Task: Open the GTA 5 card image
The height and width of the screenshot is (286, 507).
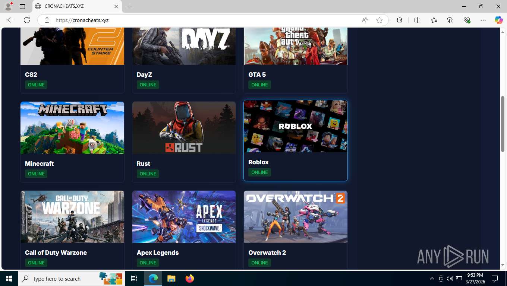Action: tap(296, 46)
